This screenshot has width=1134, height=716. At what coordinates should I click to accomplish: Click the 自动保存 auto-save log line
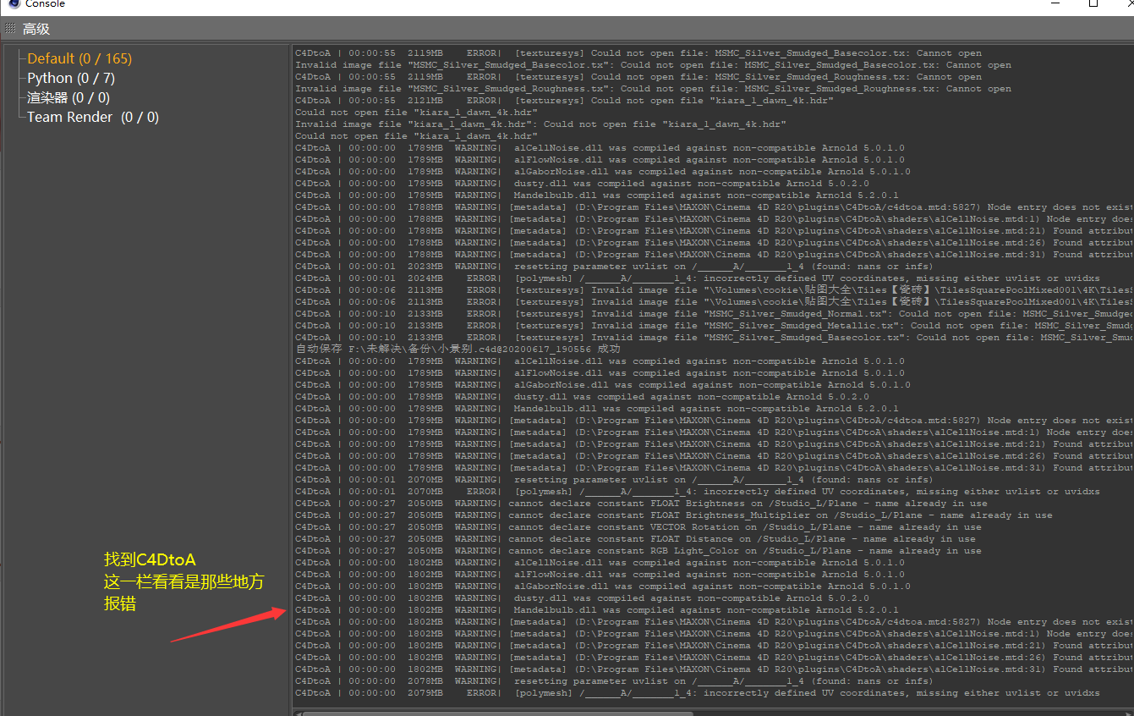457,349
